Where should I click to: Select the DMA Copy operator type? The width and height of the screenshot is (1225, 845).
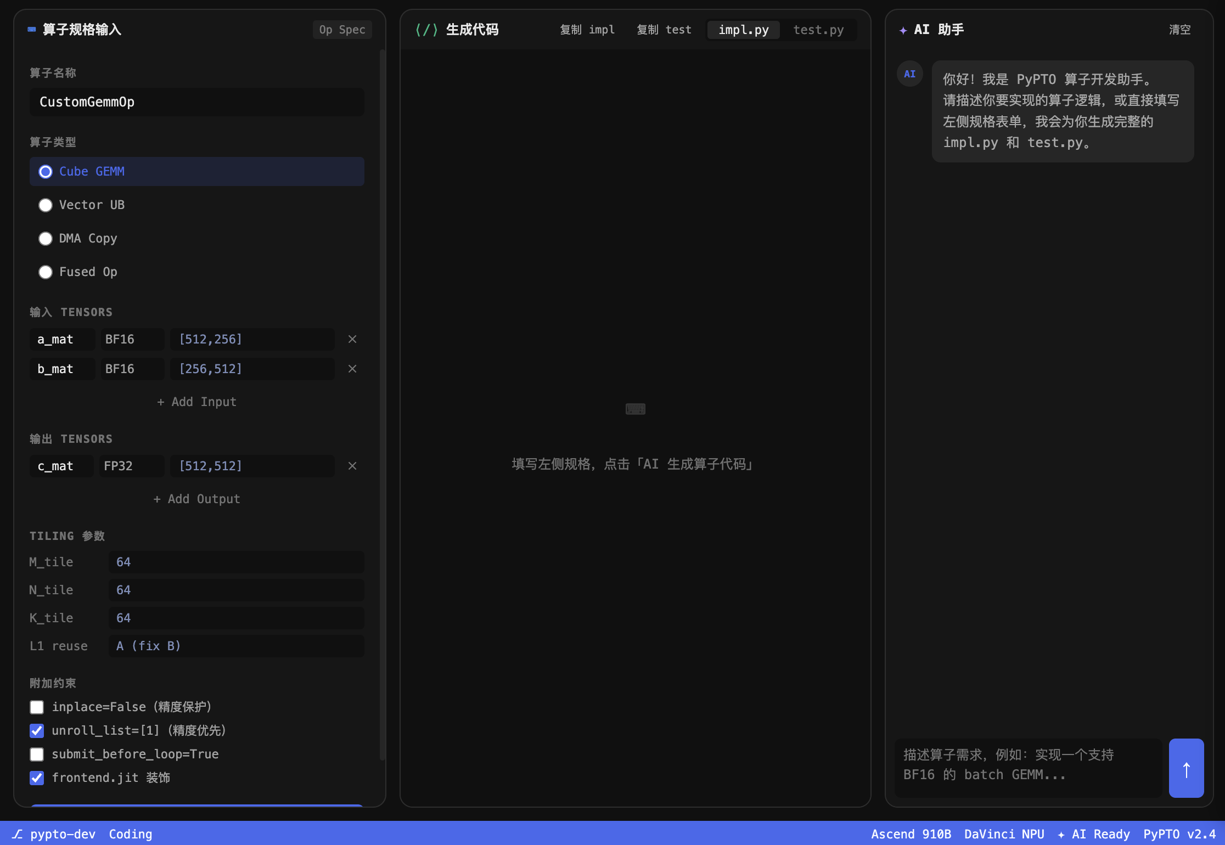click(x=196, y=238)
